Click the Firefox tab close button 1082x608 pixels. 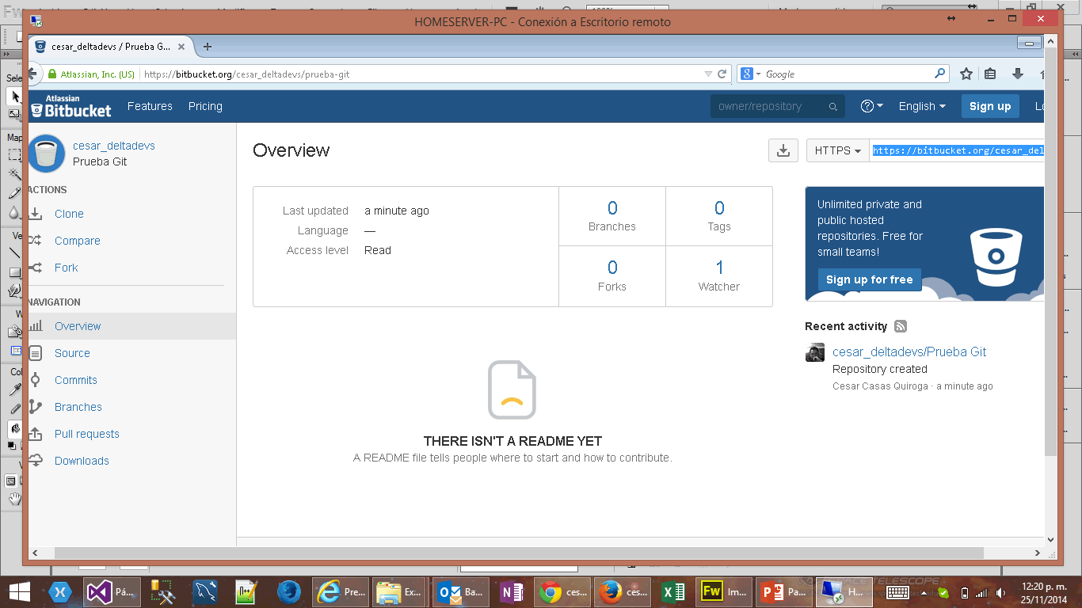click(x=181, y=47)
